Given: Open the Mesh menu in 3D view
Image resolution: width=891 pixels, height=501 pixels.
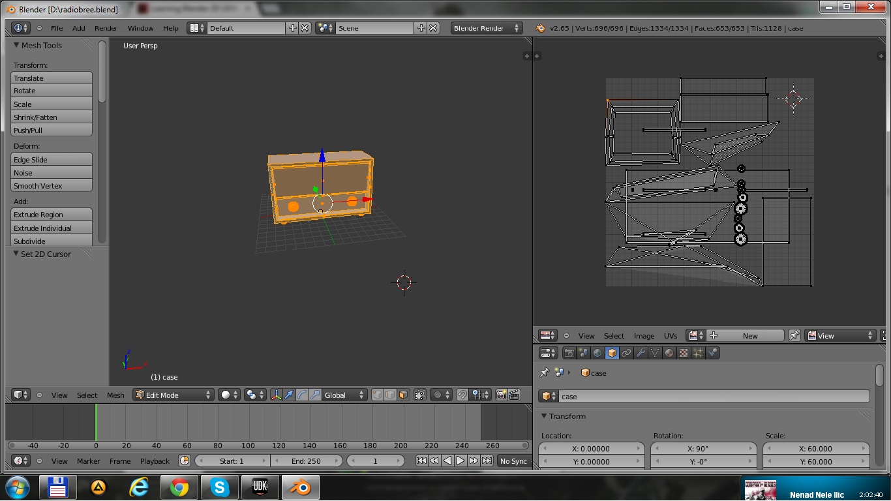Looking at the screenshot, I should coord(115,395).
